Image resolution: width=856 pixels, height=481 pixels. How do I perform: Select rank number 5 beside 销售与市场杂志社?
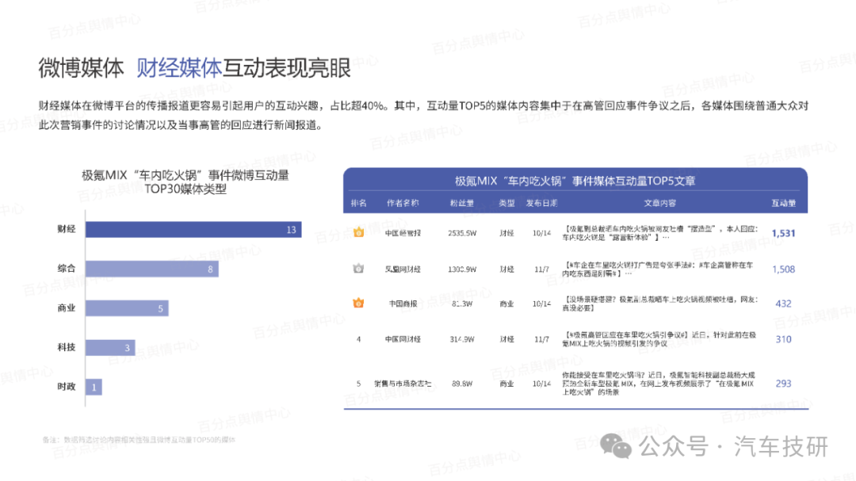pyautogui.click(x=359, y=384)
